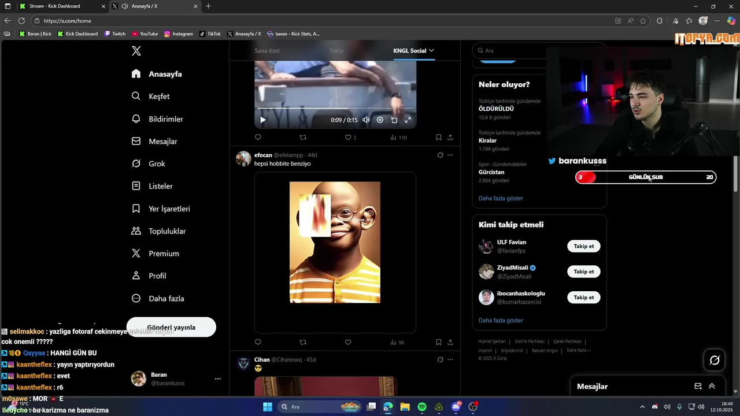
Task: Refresh the browser page
Action: pos(21,21)
